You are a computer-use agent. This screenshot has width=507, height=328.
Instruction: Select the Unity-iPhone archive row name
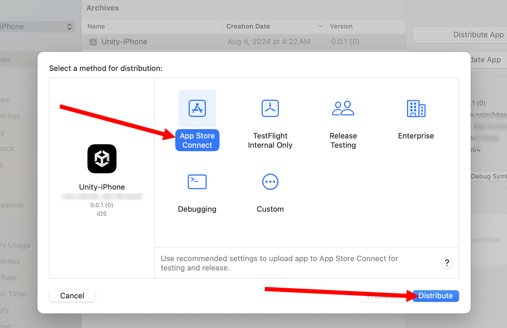click(124, 42)
